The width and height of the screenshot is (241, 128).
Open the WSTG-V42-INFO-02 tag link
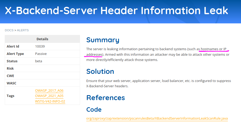pyautogui.click(x=50, y=101)
